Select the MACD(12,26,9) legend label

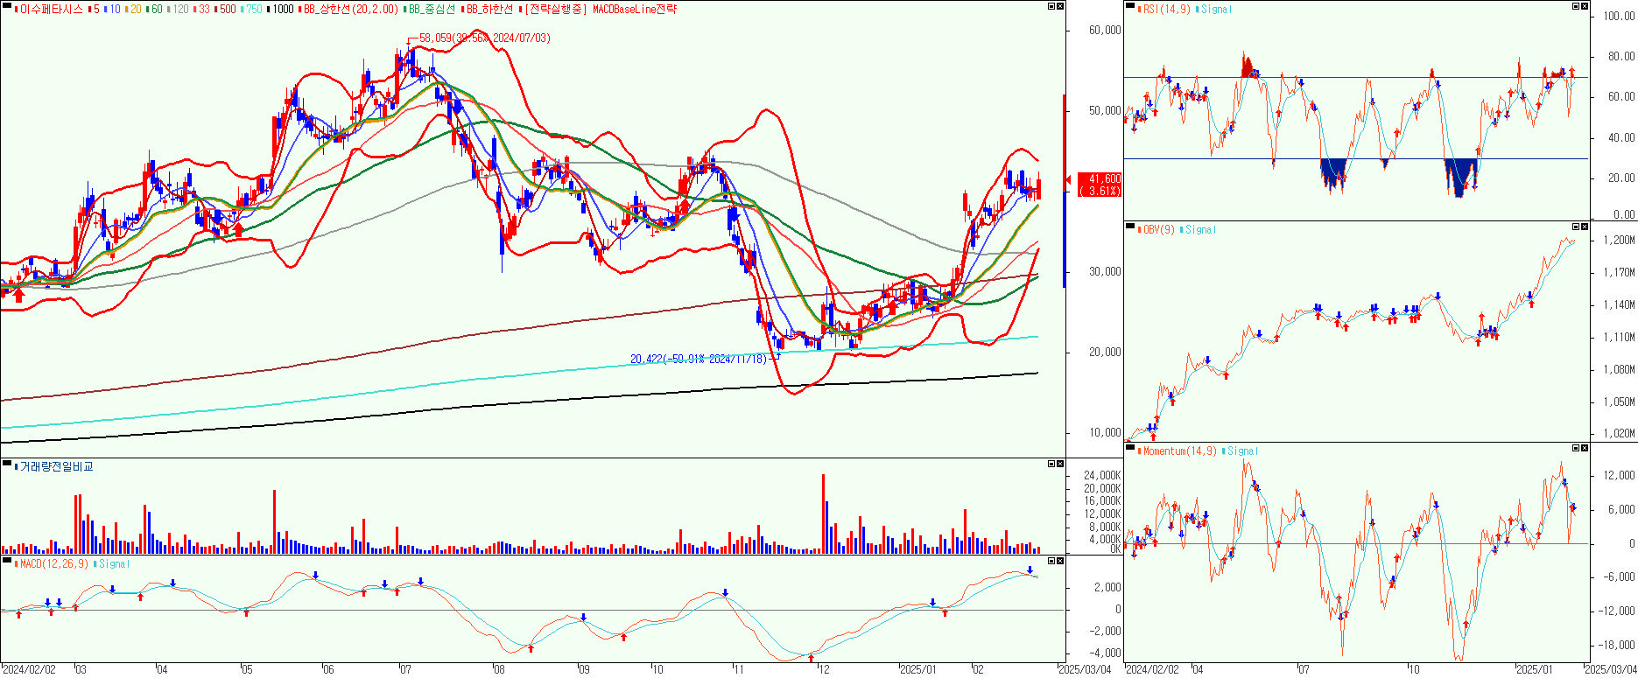pos(53,564)
